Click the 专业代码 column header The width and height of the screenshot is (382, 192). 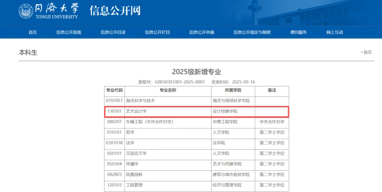114,90
